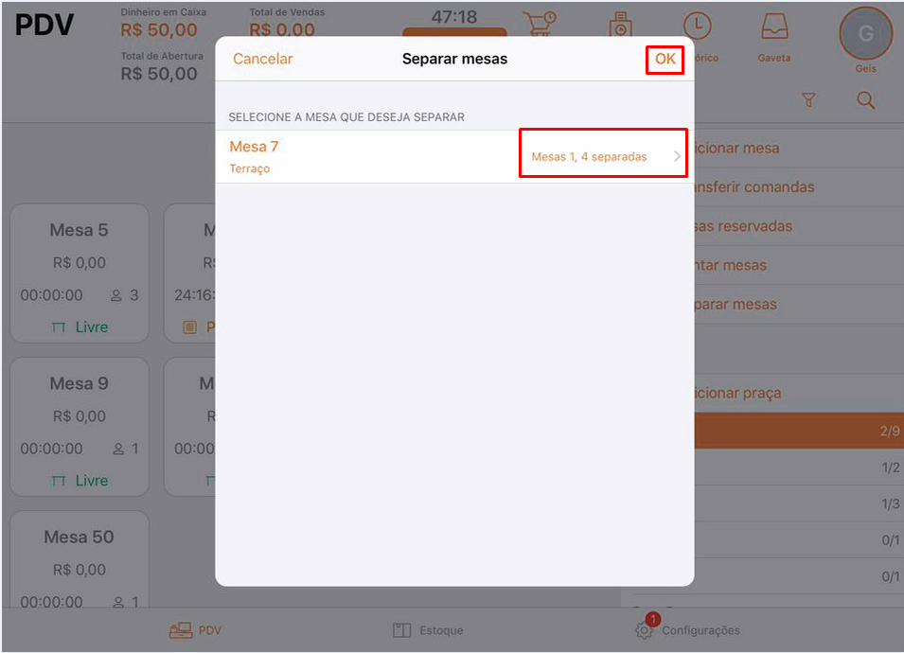Select the 1/2 praça row

pyautogui.click(x=799, y=468)
